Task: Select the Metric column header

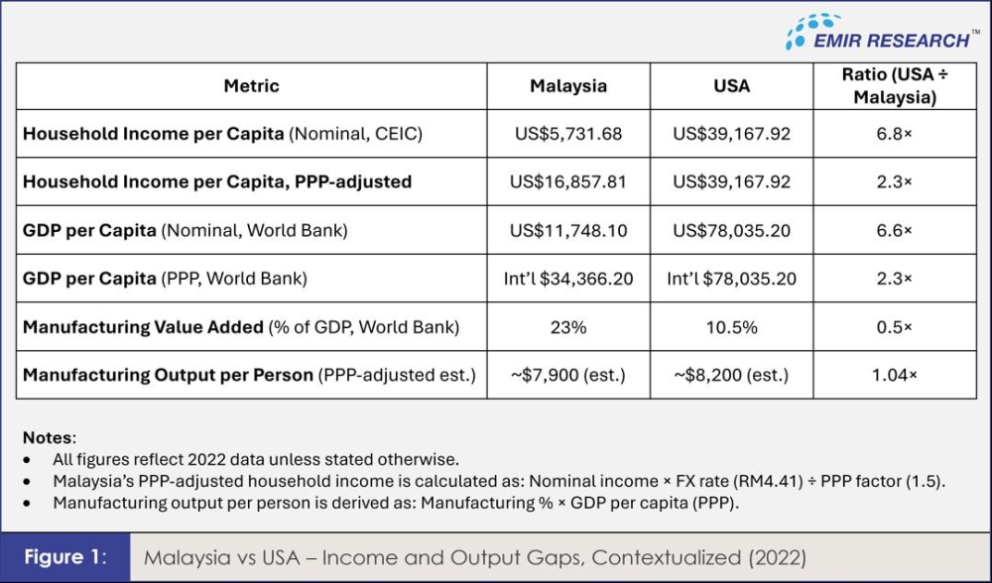Action: (x=251, y=86)
